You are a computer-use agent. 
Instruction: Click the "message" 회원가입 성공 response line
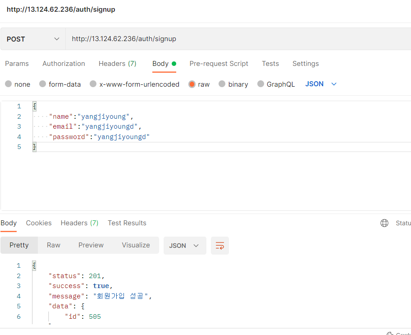tap(100, 296)
